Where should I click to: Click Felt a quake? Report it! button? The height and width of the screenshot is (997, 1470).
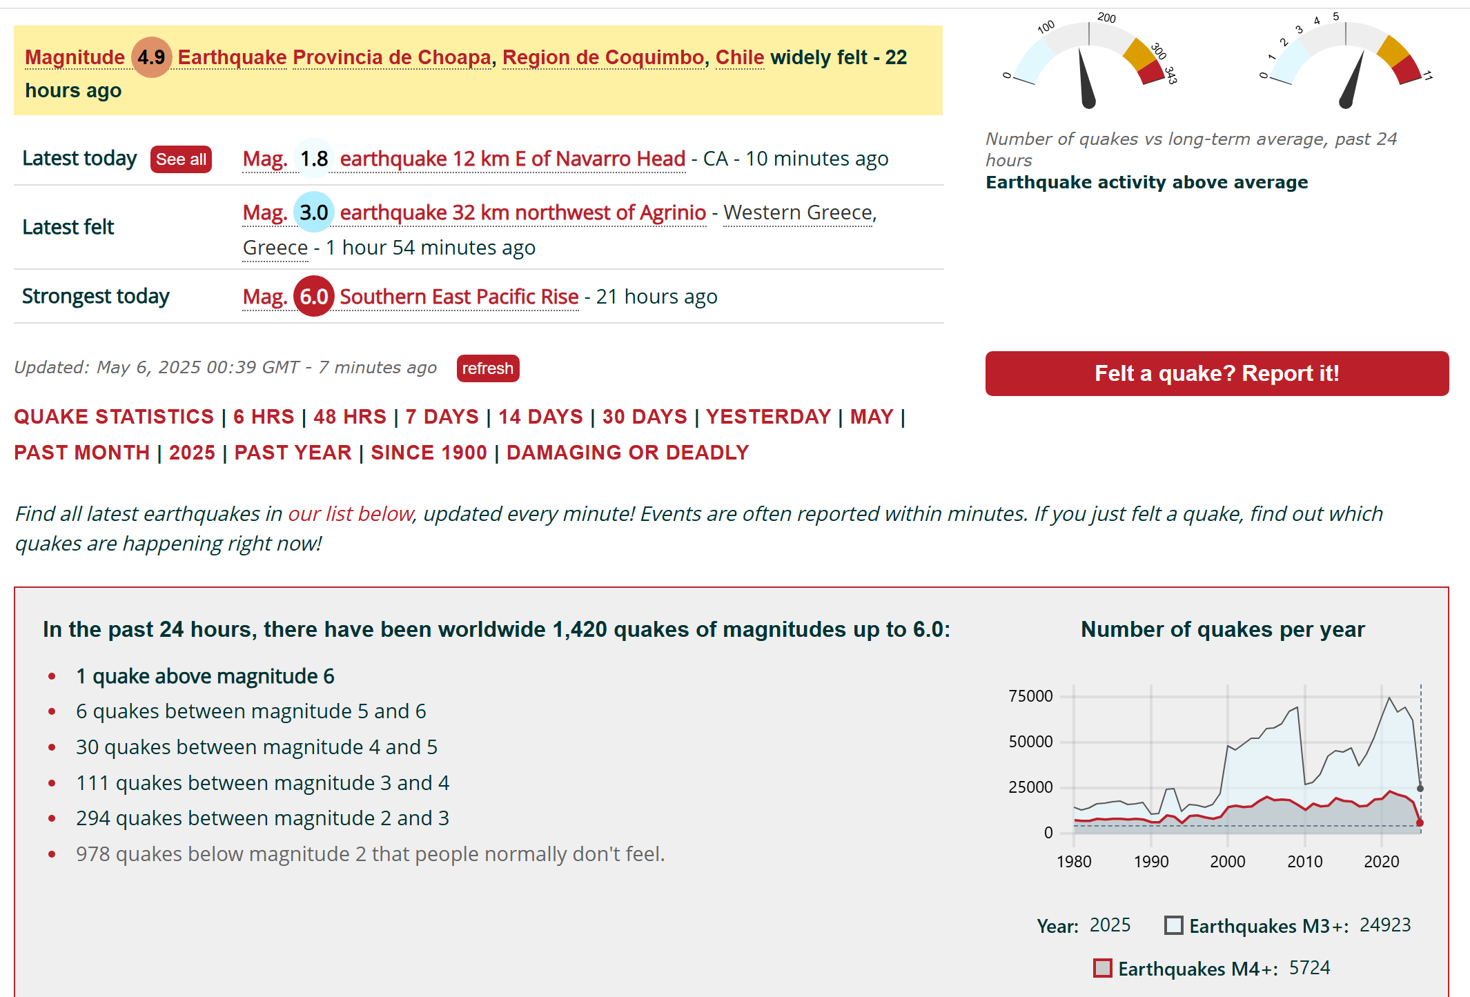(1216, 373)
